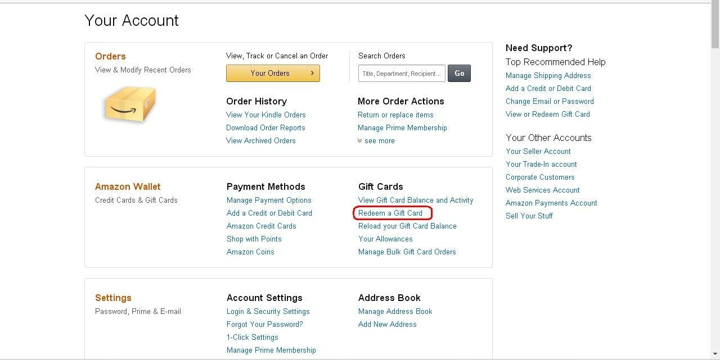The image size is (720, 360).
Task: Select View Gift Card Balance and Activity
Action: pyautogui.click(x=415, y=200)
